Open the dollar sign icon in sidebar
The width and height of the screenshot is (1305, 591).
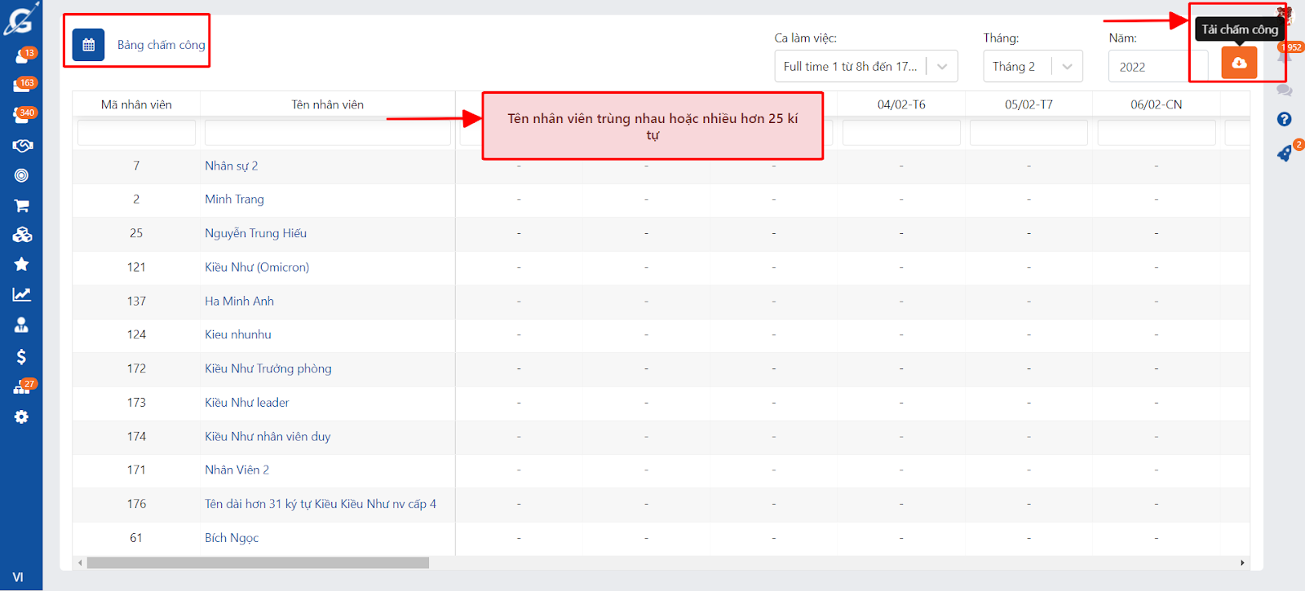click(x=22, y=356)
